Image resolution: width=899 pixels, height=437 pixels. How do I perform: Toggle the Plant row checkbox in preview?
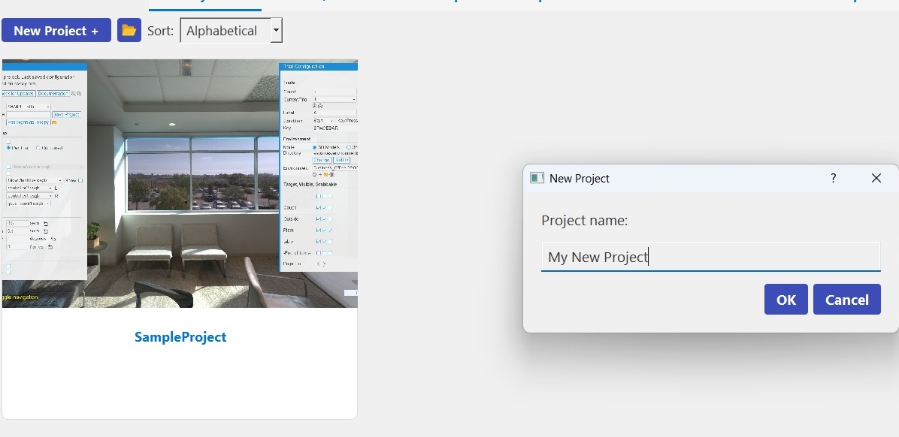coord(319,230)
